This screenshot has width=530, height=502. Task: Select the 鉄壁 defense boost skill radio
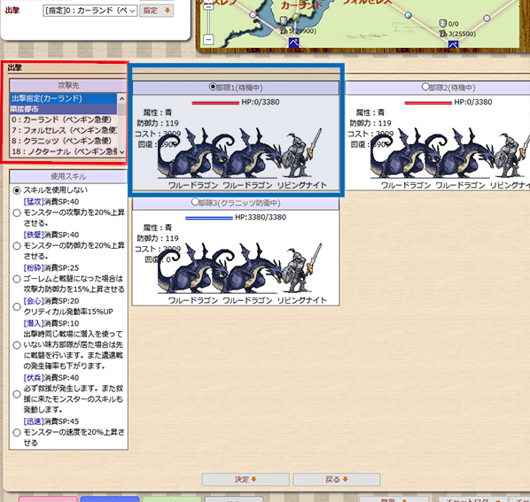pyautogui.click(x=17, y=246)
